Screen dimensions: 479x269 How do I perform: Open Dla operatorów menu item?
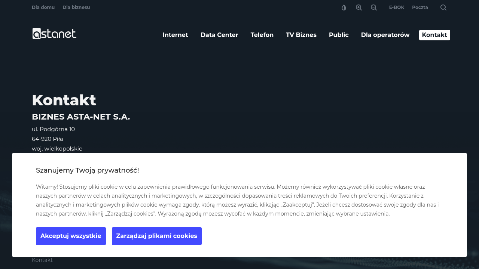click(385, 35)
